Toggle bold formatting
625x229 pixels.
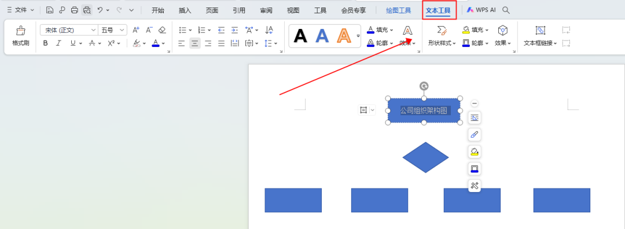46,43
